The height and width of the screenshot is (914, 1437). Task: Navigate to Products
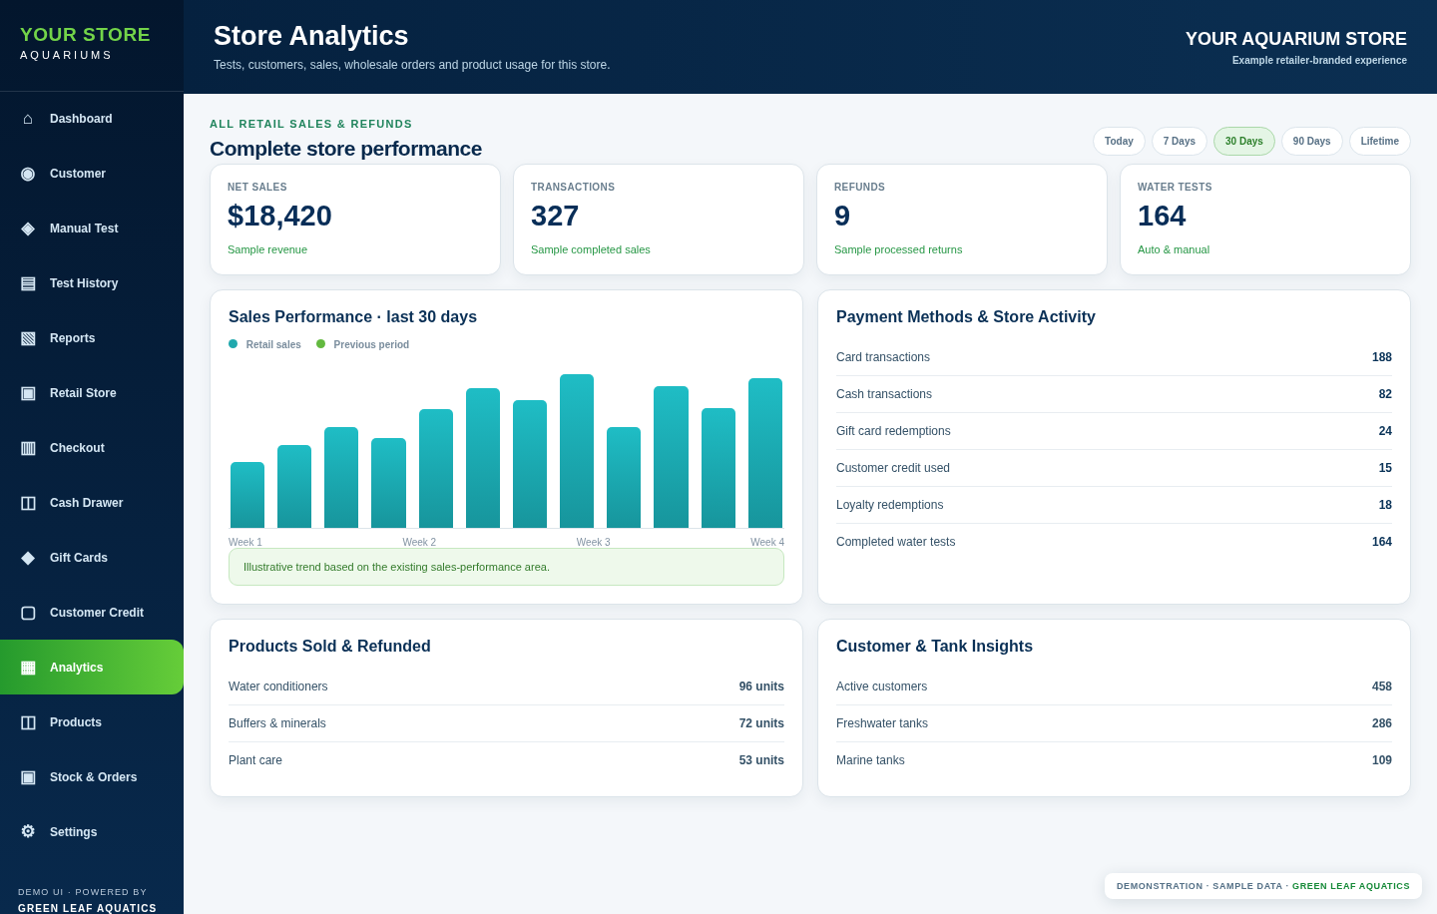92,722
